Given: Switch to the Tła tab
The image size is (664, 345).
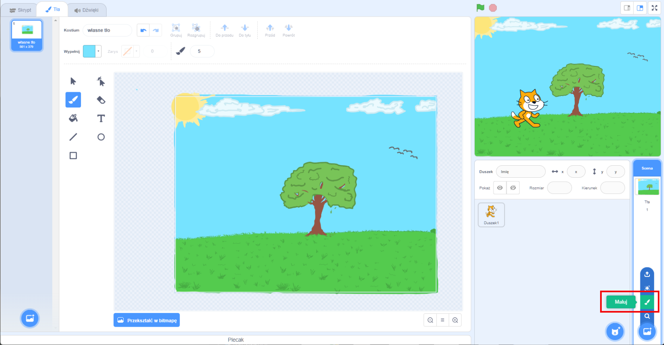Looking at the screenshot, I should click(53, 9).
